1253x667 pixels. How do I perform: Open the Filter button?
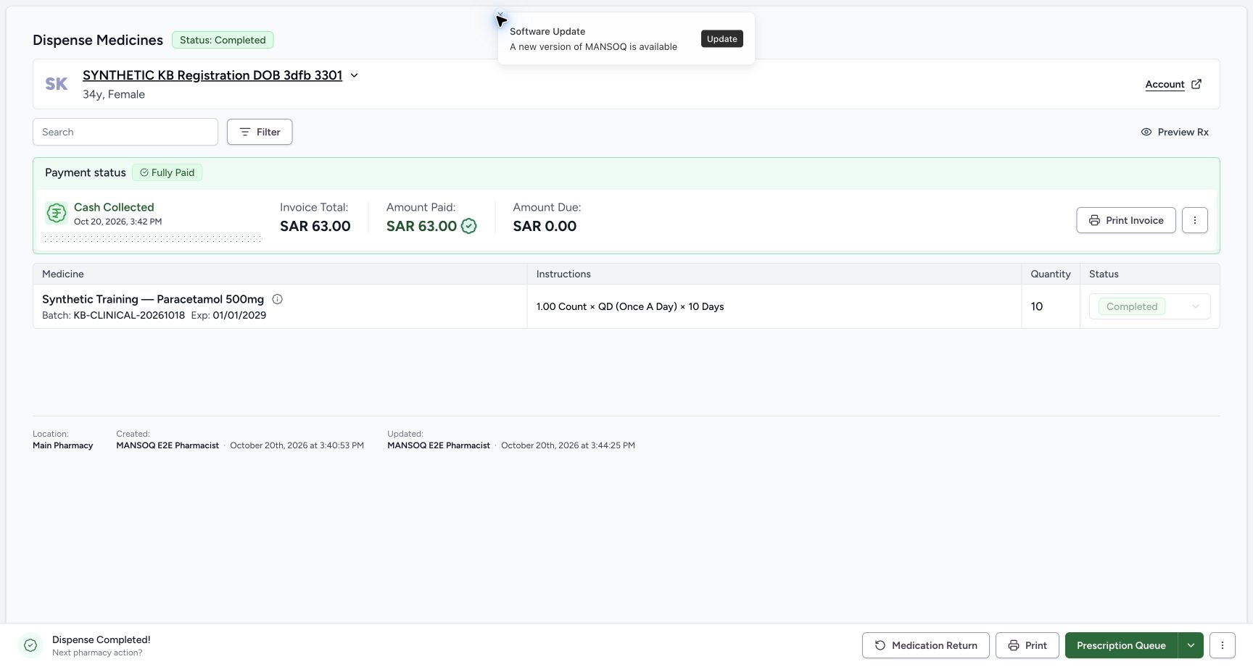click(260, 132)
